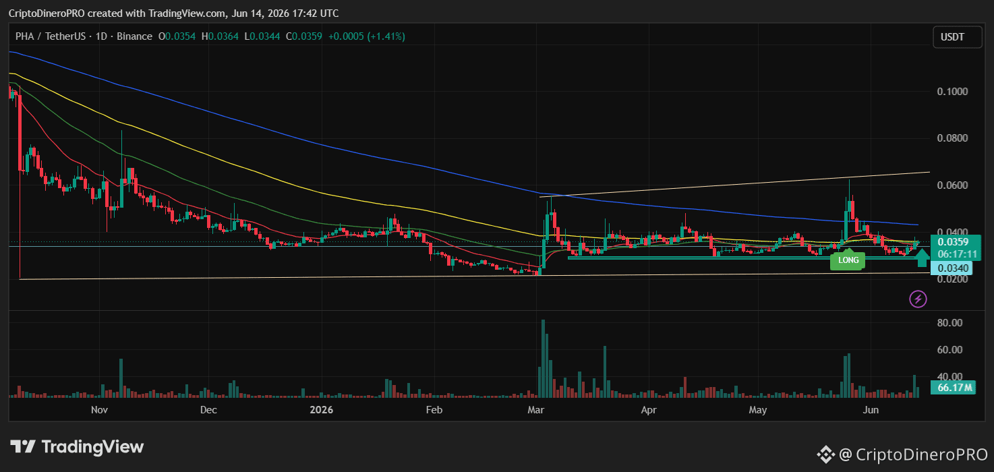Click the May date axis label
Screen dimensions: 994x472
pyautogui.click(x=758, y=409)
